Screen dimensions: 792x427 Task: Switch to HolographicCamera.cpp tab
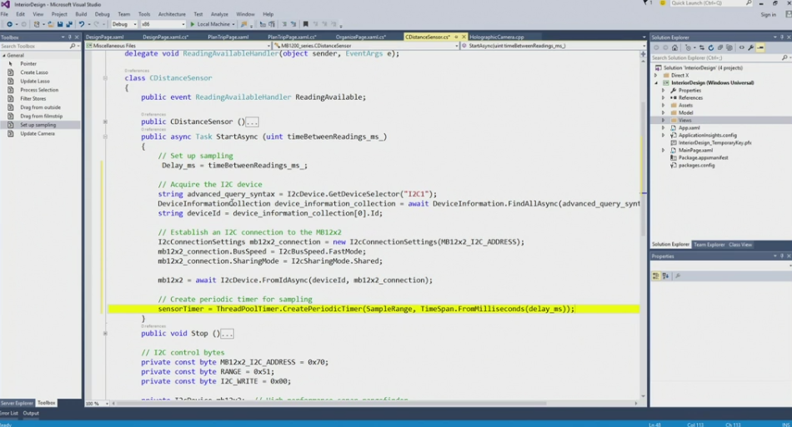[497, 37]
